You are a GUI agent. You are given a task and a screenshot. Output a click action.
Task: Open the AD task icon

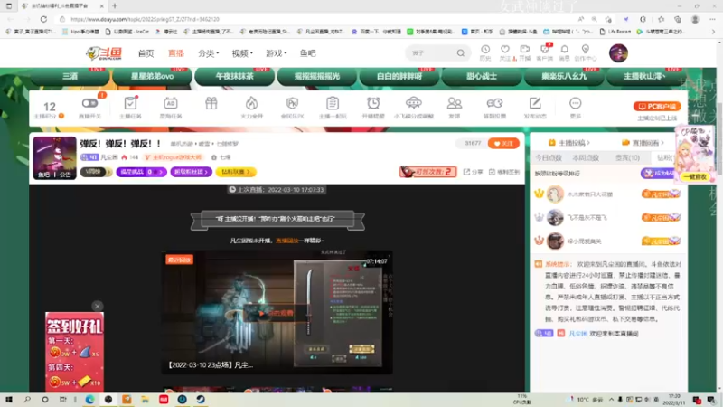point(171,103)
